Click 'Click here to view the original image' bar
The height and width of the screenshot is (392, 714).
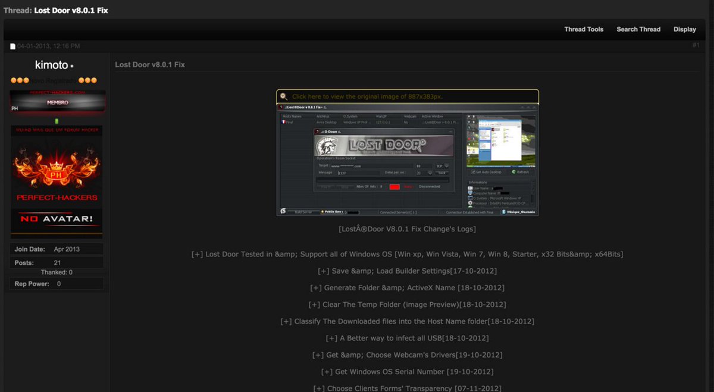click(x=408, y=96)
